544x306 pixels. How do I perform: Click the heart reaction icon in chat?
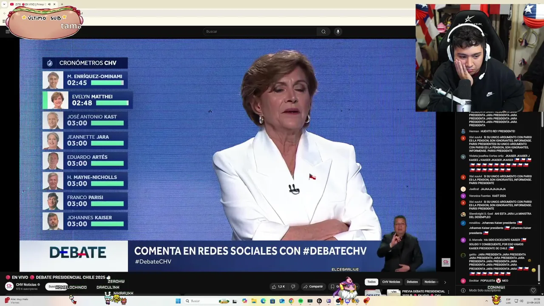pyautogui.click(x=533, y=290)
